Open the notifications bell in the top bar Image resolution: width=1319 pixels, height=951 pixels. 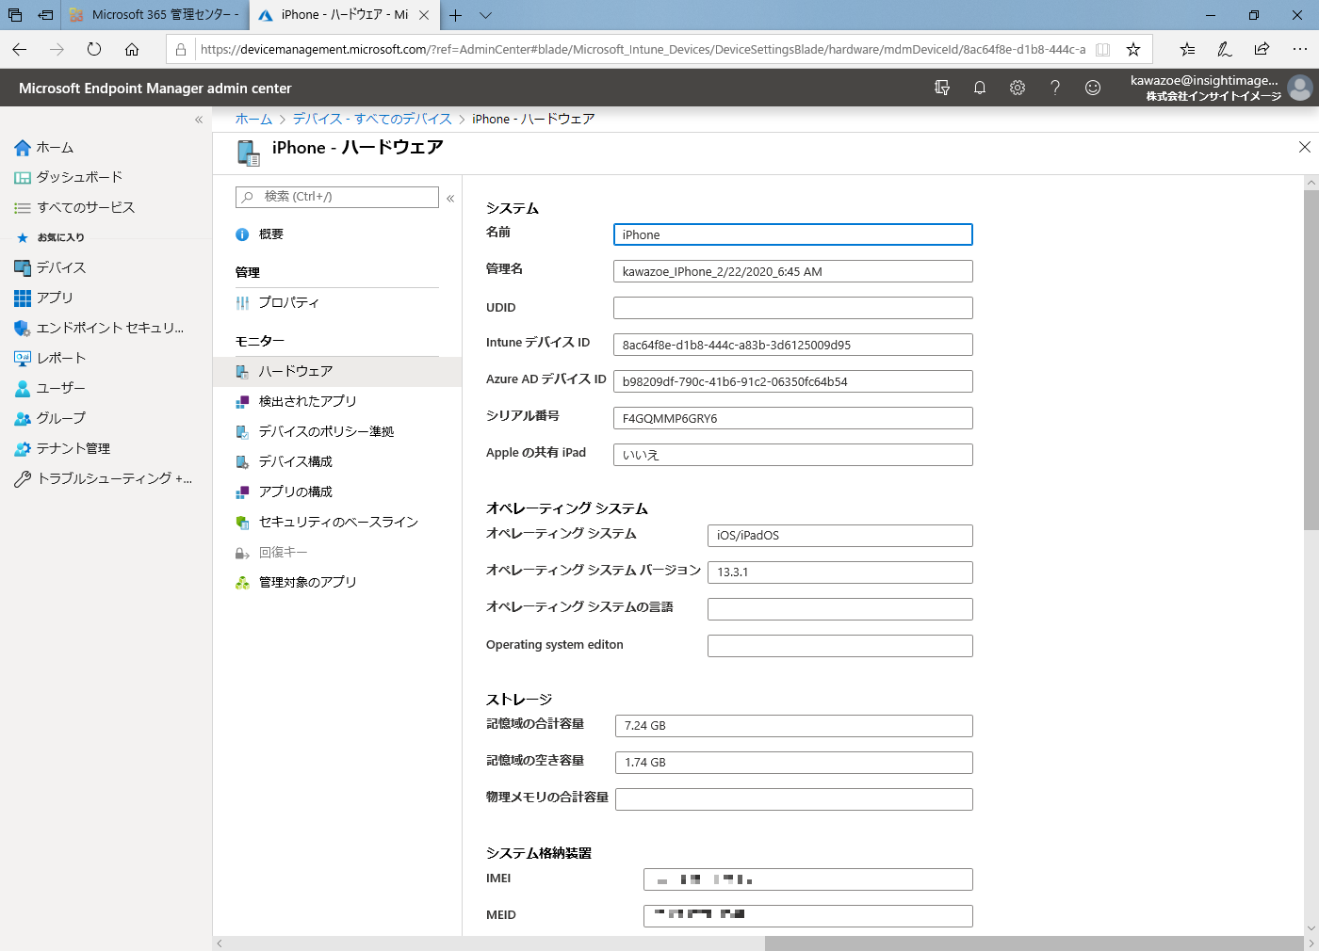pos(979,87)
